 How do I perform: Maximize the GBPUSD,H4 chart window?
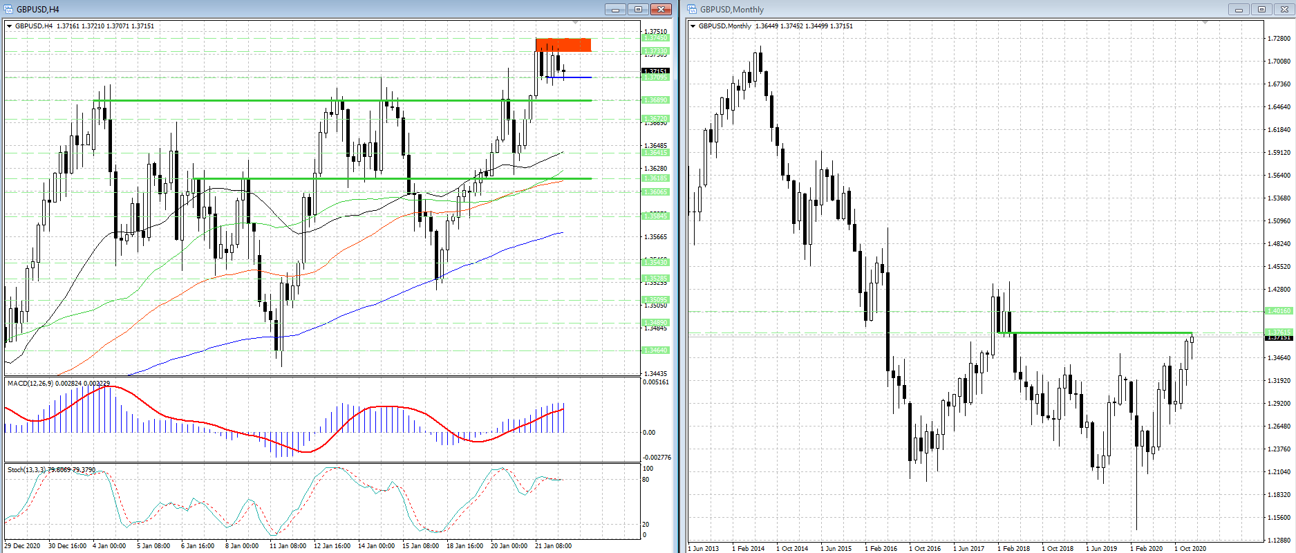click(638, 9)
